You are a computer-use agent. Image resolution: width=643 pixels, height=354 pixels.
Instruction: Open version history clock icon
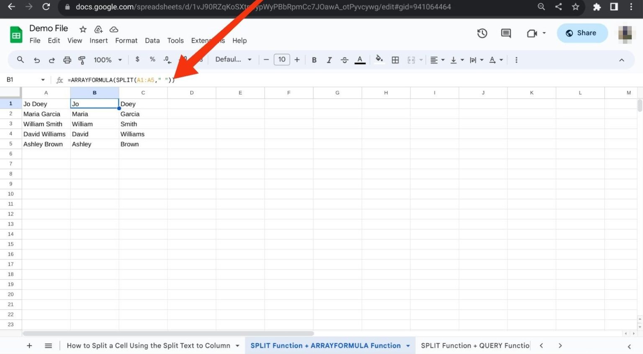482,33
